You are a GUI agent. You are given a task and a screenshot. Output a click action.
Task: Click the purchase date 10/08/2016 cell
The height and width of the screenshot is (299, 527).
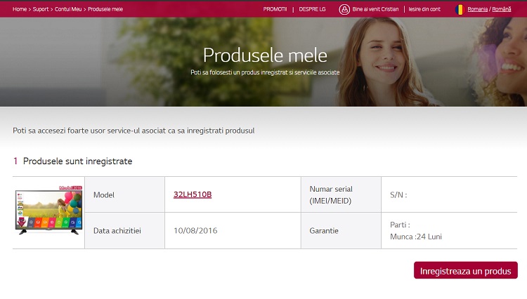pos(195,230)
